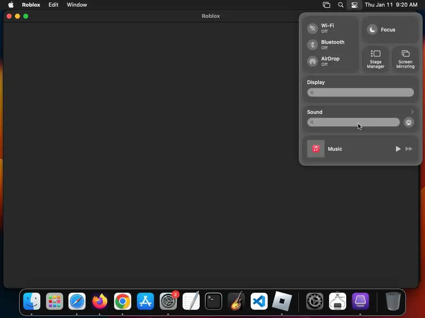This screenshot has height=318, width=425.
Task: Open Launchpad from the Dock
Action: [x=54, y=301]
